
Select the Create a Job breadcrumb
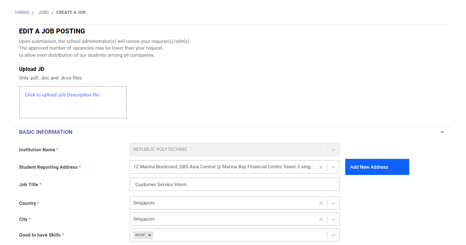[x=71, y=12]
